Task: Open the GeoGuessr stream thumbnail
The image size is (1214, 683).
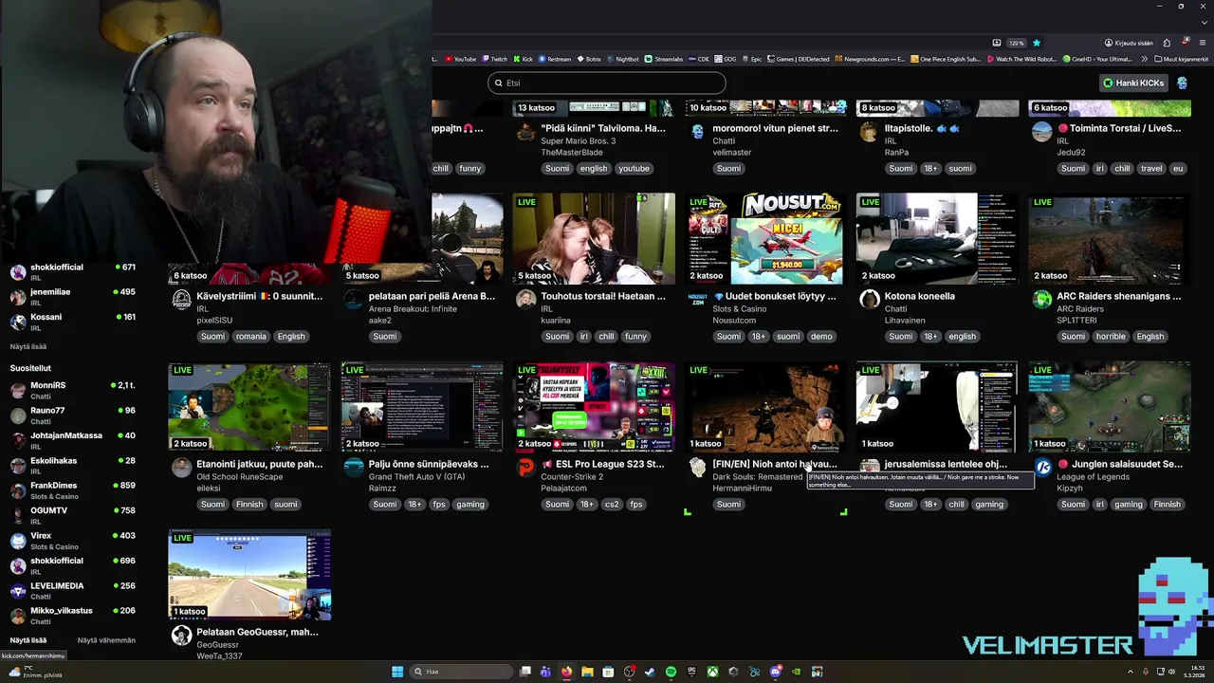Action: (x=249, y=574)
